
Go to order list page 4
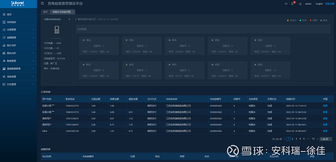pos(300,139)
